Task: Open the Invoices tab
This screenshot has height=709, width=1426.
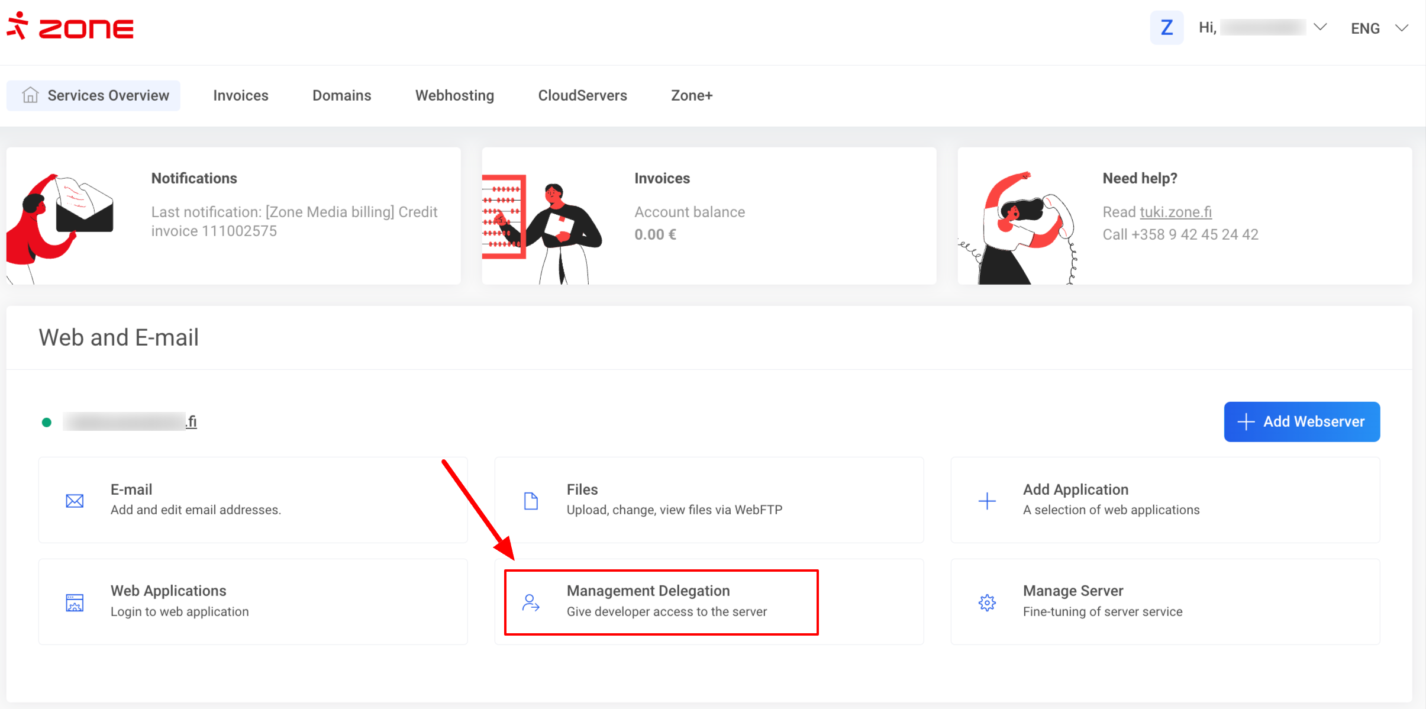Action: coord(240,95)
